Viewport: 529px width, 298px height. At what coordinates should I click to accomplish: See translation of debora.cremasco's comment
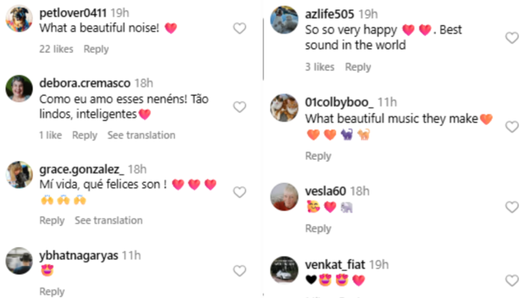click(142, 135)
